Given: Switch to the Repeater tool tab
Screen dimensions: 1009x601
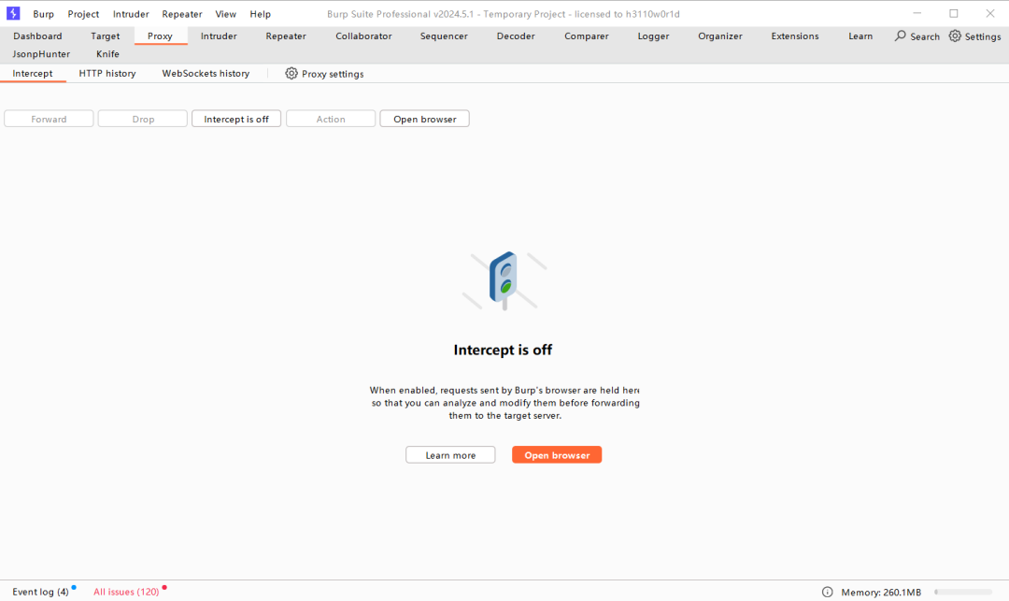Looking at the screenshot, I should pos(286,36).
